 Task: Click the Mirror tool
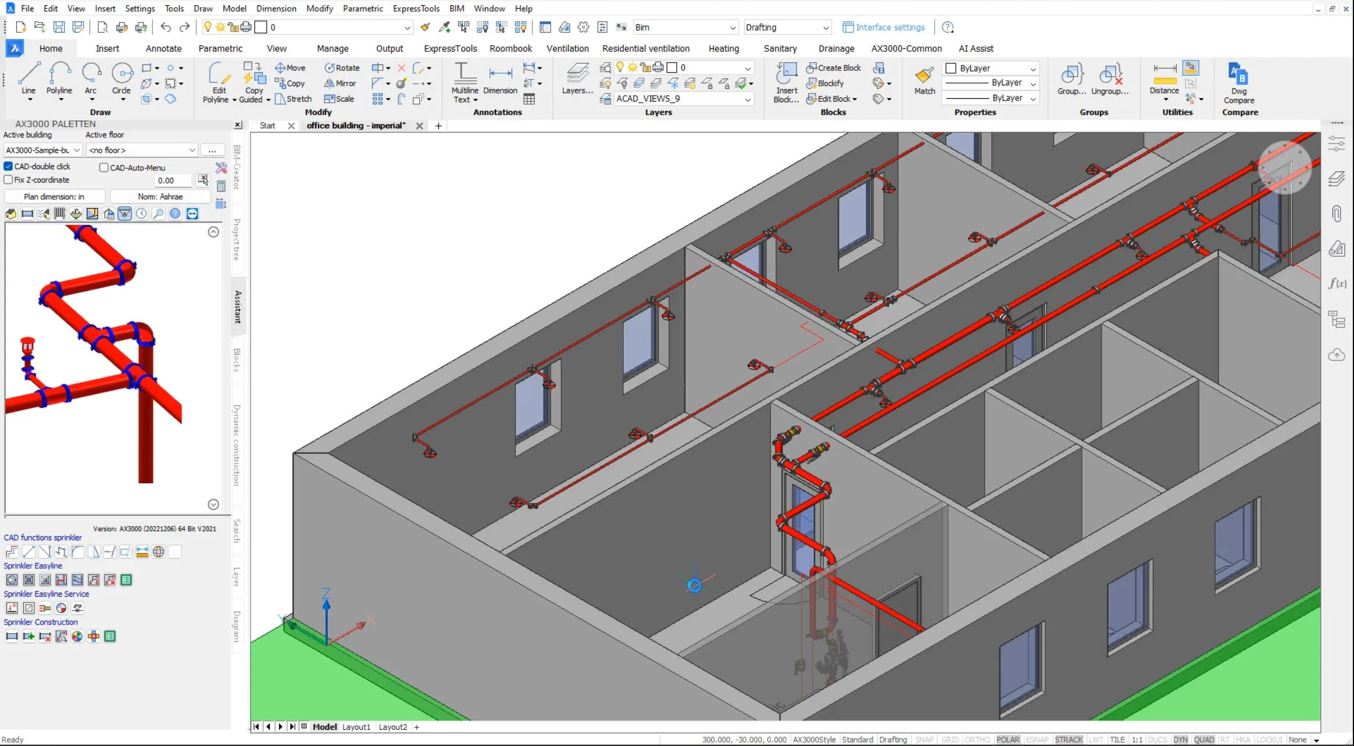tap(340, 83)
